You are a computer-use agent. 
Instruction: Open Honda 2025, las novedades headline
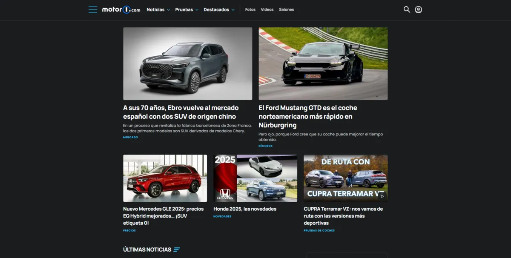(x=245, y=209)
